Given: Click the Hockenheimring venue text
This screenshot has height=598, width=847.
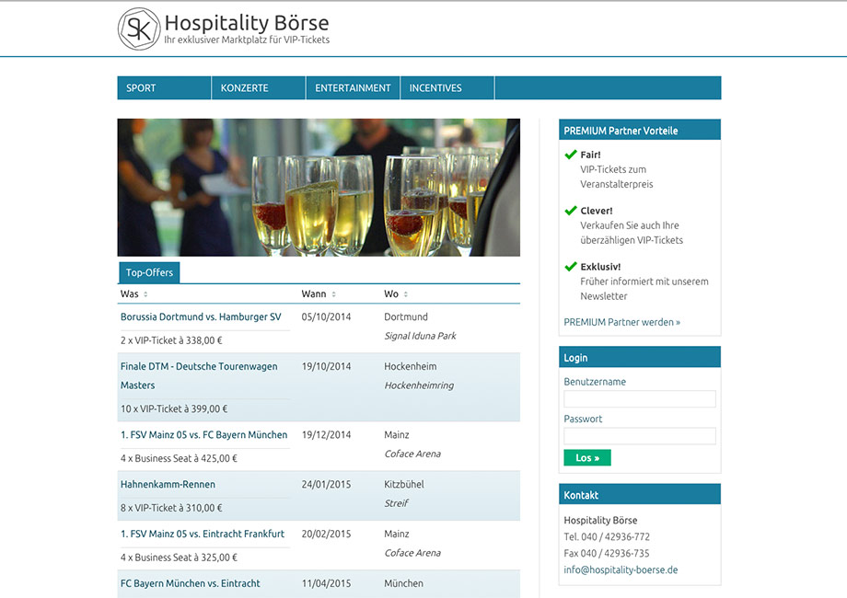Looking at the screenshot, I should [x=419, y=385].
